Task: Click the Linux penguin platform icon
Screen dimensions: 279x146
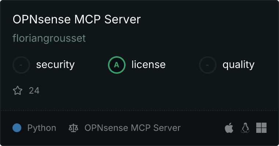Action: pyautogui.click(x=245, y=128)
